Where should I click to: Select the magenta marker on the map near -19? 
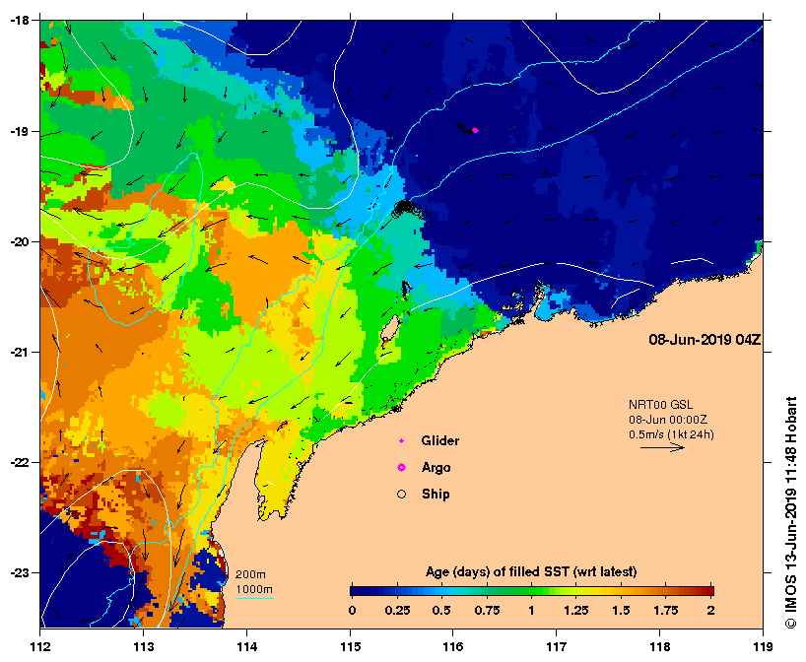[x=475, y=130]
